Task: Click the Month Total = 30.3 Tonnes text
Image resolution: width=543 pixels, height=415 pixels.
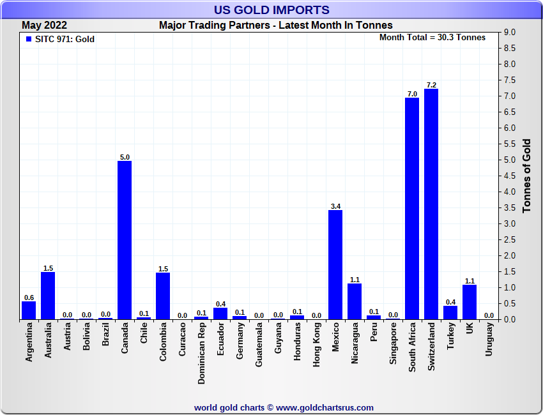Action: pos(432,38)
